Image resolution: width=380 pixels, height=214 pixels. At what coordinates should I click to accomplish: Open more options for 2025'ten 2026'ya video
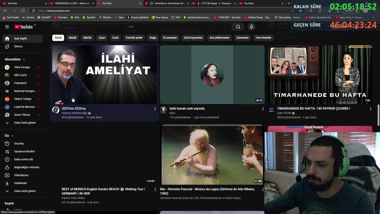[x=155, y=109]
